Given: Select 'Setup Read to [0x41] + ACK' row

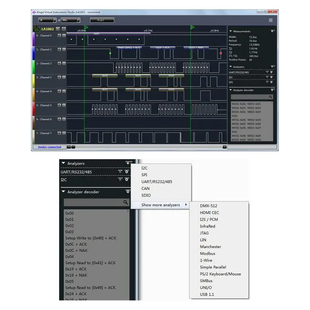Looking at the screenshot, I should 90,263.
